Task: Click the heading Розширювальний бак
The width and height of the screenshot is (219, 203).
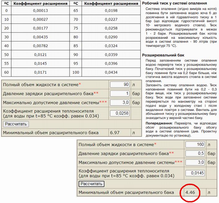Action: pos(163,55)
